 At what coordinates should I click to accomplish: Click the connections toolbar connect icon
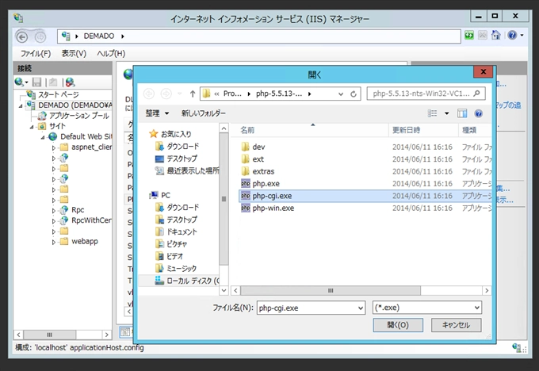tap(21, 82)
